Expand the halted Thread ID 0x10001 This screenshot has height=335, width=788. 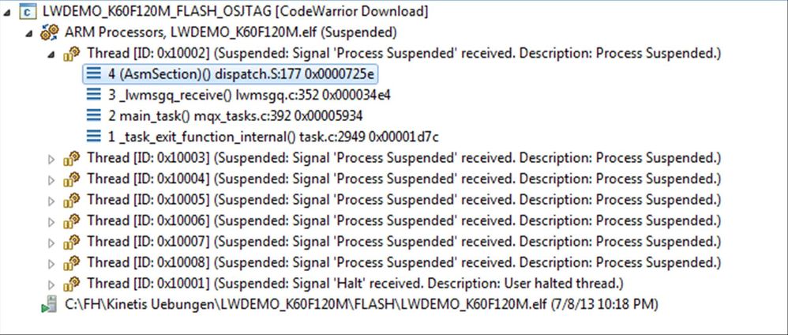coord(52,283)
